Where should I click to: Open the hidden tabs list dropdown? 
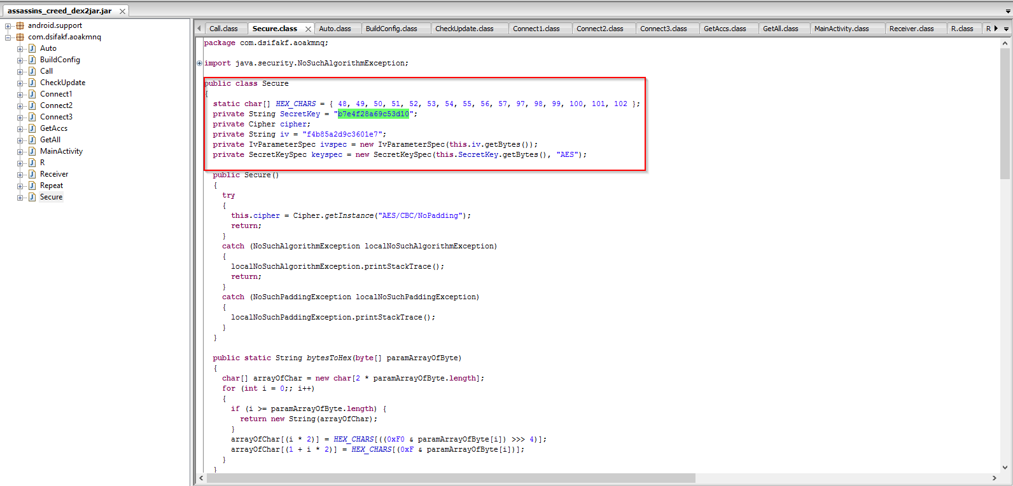tap(1006, 29)
